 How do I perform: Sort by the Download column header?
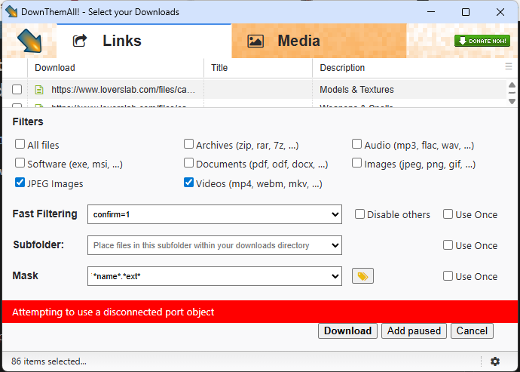pos(116,68)
